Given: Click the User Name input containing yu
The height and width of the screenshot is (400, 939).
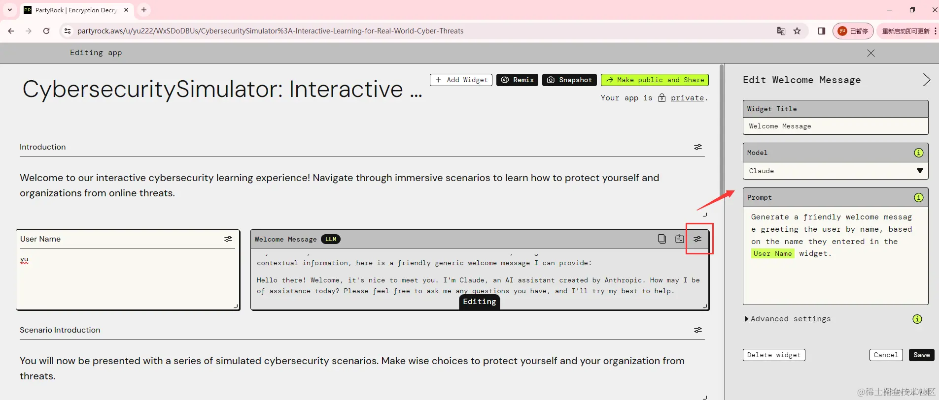Looking at the screenshot, I should [x=128, y=278].
